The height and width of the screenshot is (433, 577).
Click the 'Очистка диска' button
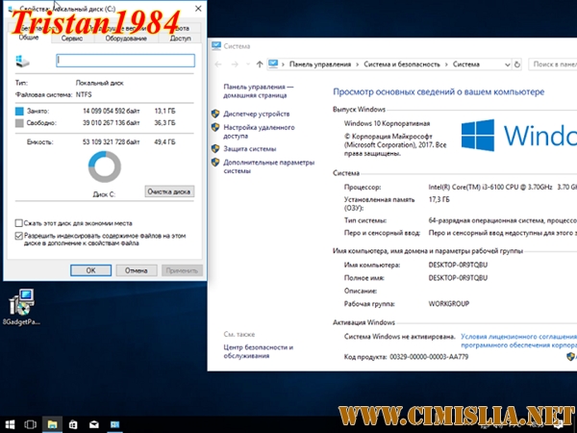click(169, 191)
